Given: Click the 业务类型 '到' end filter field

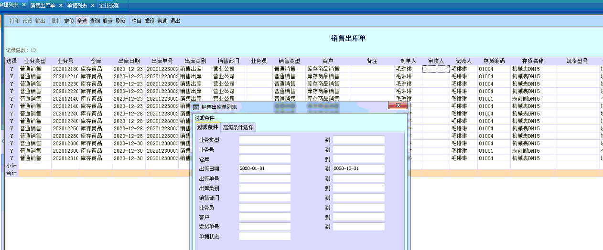Looking at the screenshot, I should 359,140.
